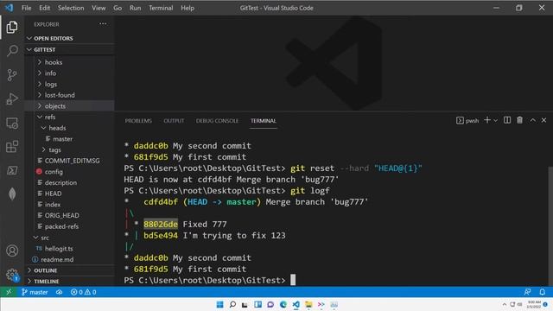Kill the terminal with trash icon
Screen dimensions: 553x311
coord(519,120)
